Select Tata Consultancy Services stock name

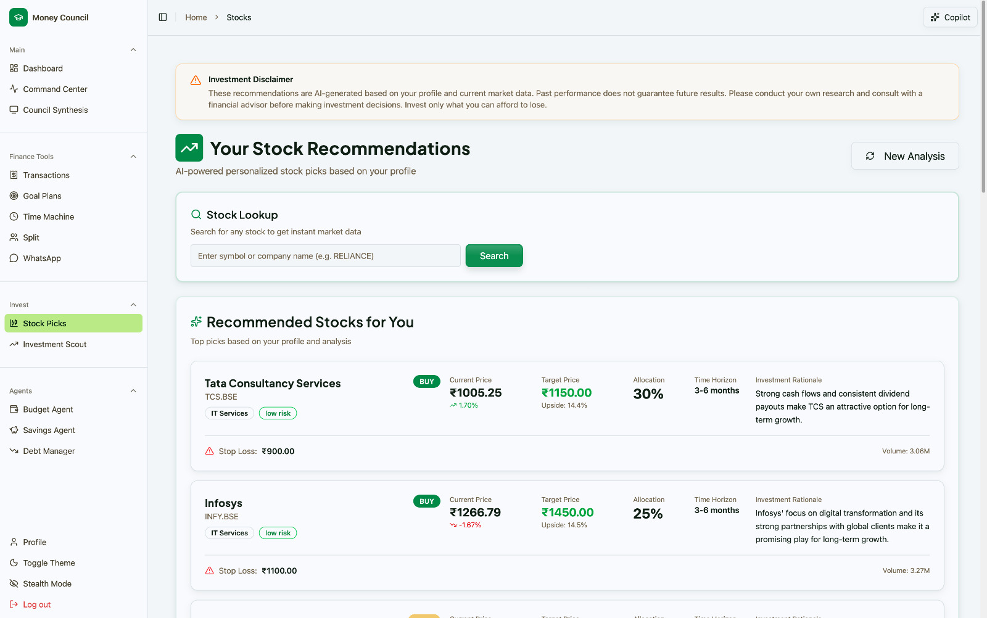pyautogui.click(x=273, y=384)
